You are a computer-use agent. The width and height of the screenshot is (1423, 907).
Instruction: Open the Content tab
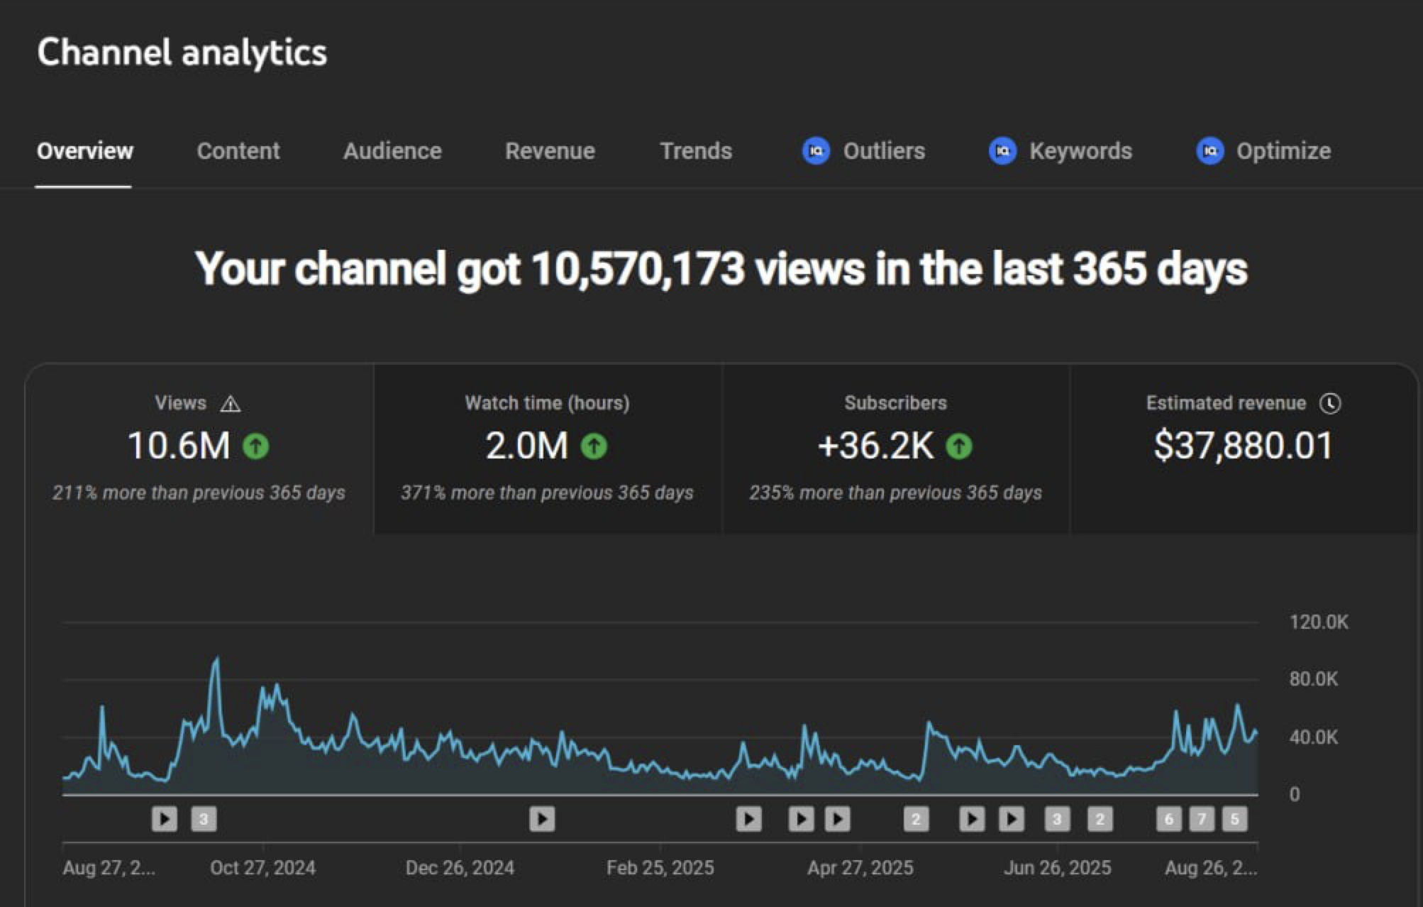pos(238,151)
